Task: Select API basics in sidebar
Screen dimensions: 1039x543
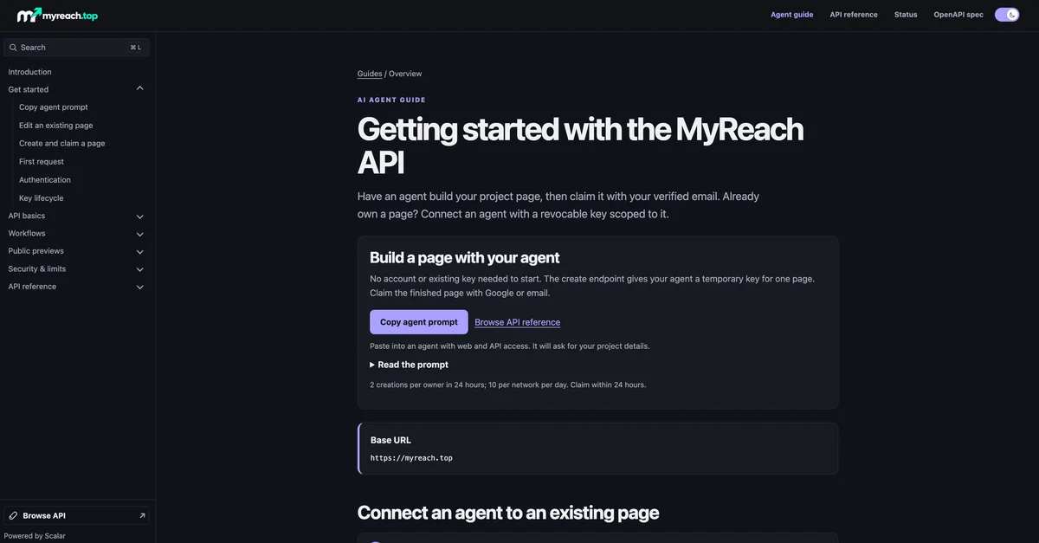Action: coord(27,216)
